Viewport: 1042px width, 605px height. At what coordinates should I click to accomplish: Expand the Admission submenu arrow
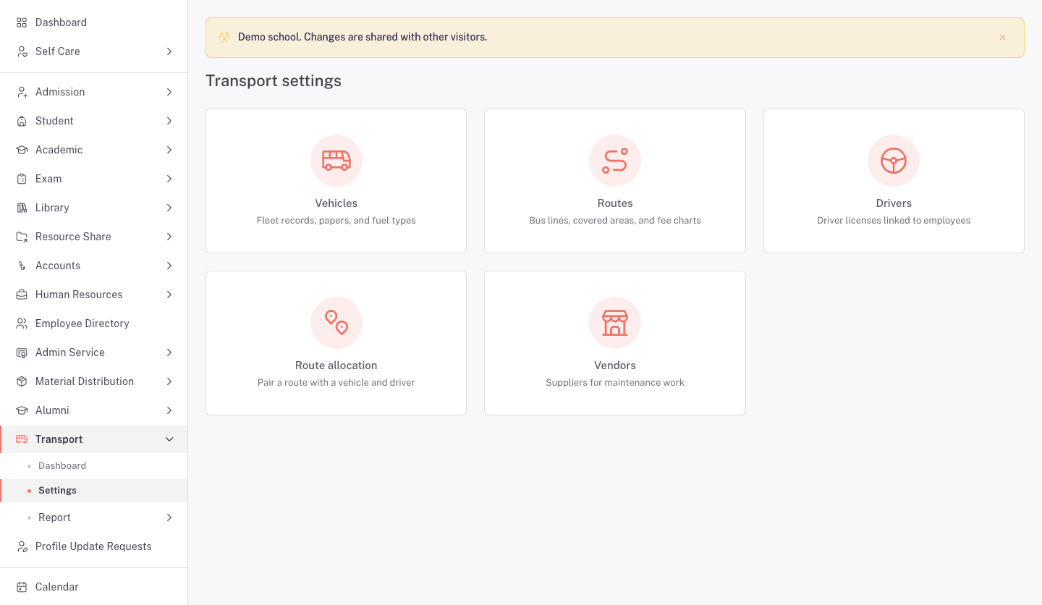169,92
